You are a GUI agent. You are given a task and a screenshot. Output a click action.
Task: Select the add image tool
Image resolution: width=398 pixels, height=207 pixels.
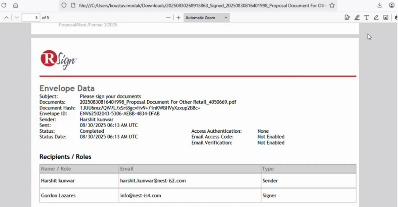pos(386,18)
